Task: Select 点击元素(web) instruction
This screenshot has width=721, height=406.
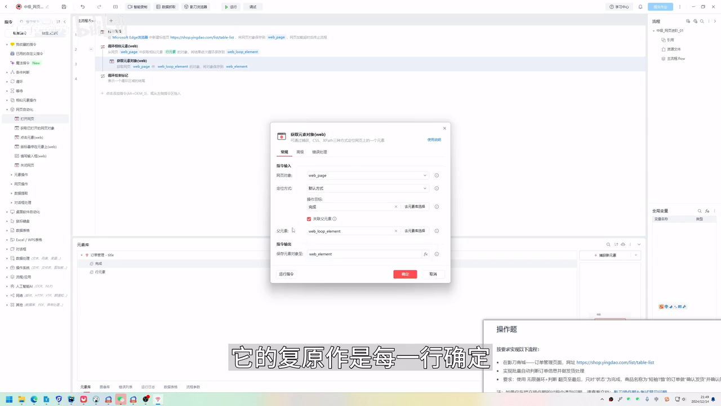Action: pos(32,138)
